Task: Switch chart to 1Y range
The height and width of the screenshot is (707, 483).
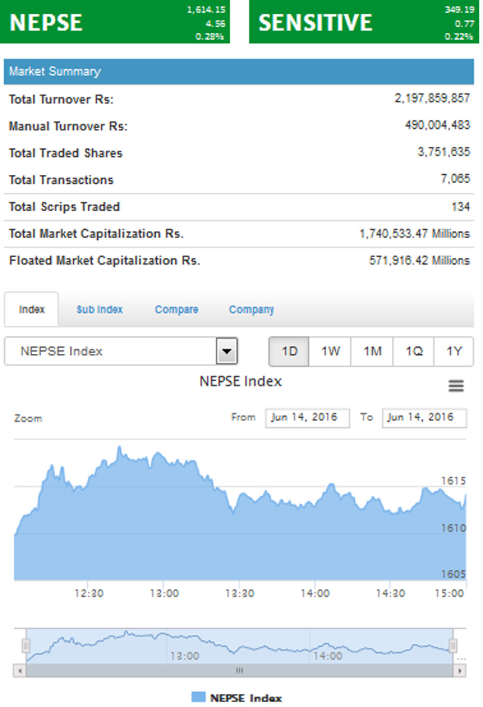Action: (x=454, y=351)
